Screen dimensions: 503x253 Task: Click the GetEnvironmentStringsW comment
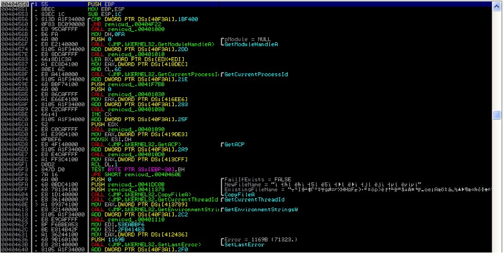pos(261,209)
